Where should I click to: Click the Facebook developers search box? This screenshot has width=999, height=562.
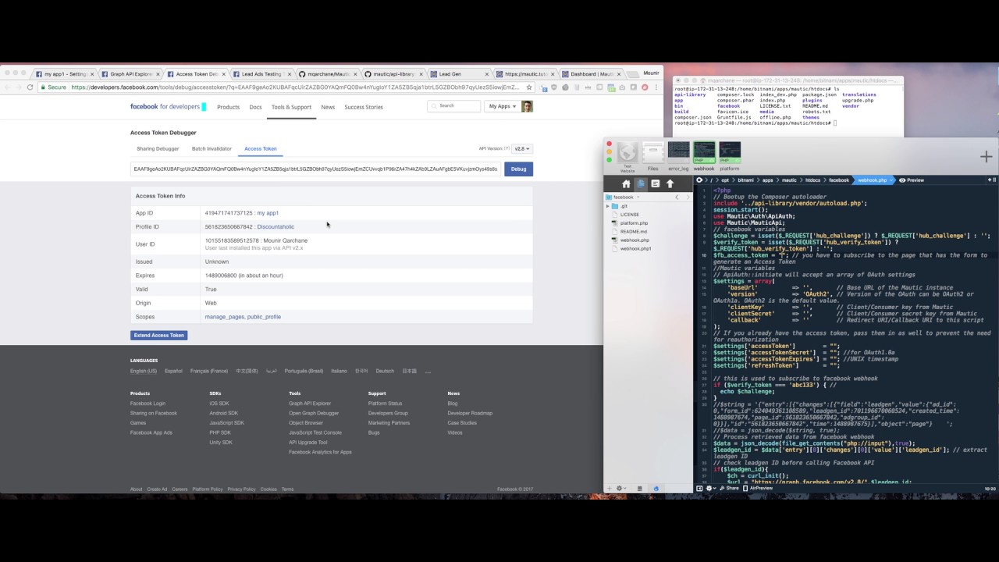click(x=454, y=105)
